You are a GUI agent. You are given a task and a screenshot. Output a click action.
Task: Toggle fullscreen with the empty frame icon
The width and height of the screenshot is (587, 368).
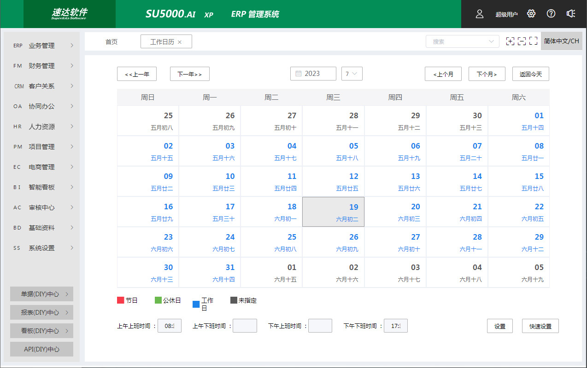534,41
